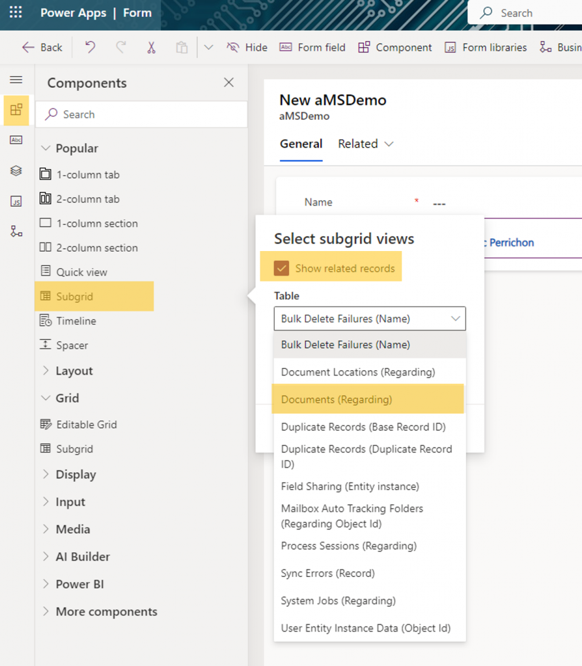
Task: Choose Documents (Regarding) option
Action: tap(368, 399)
